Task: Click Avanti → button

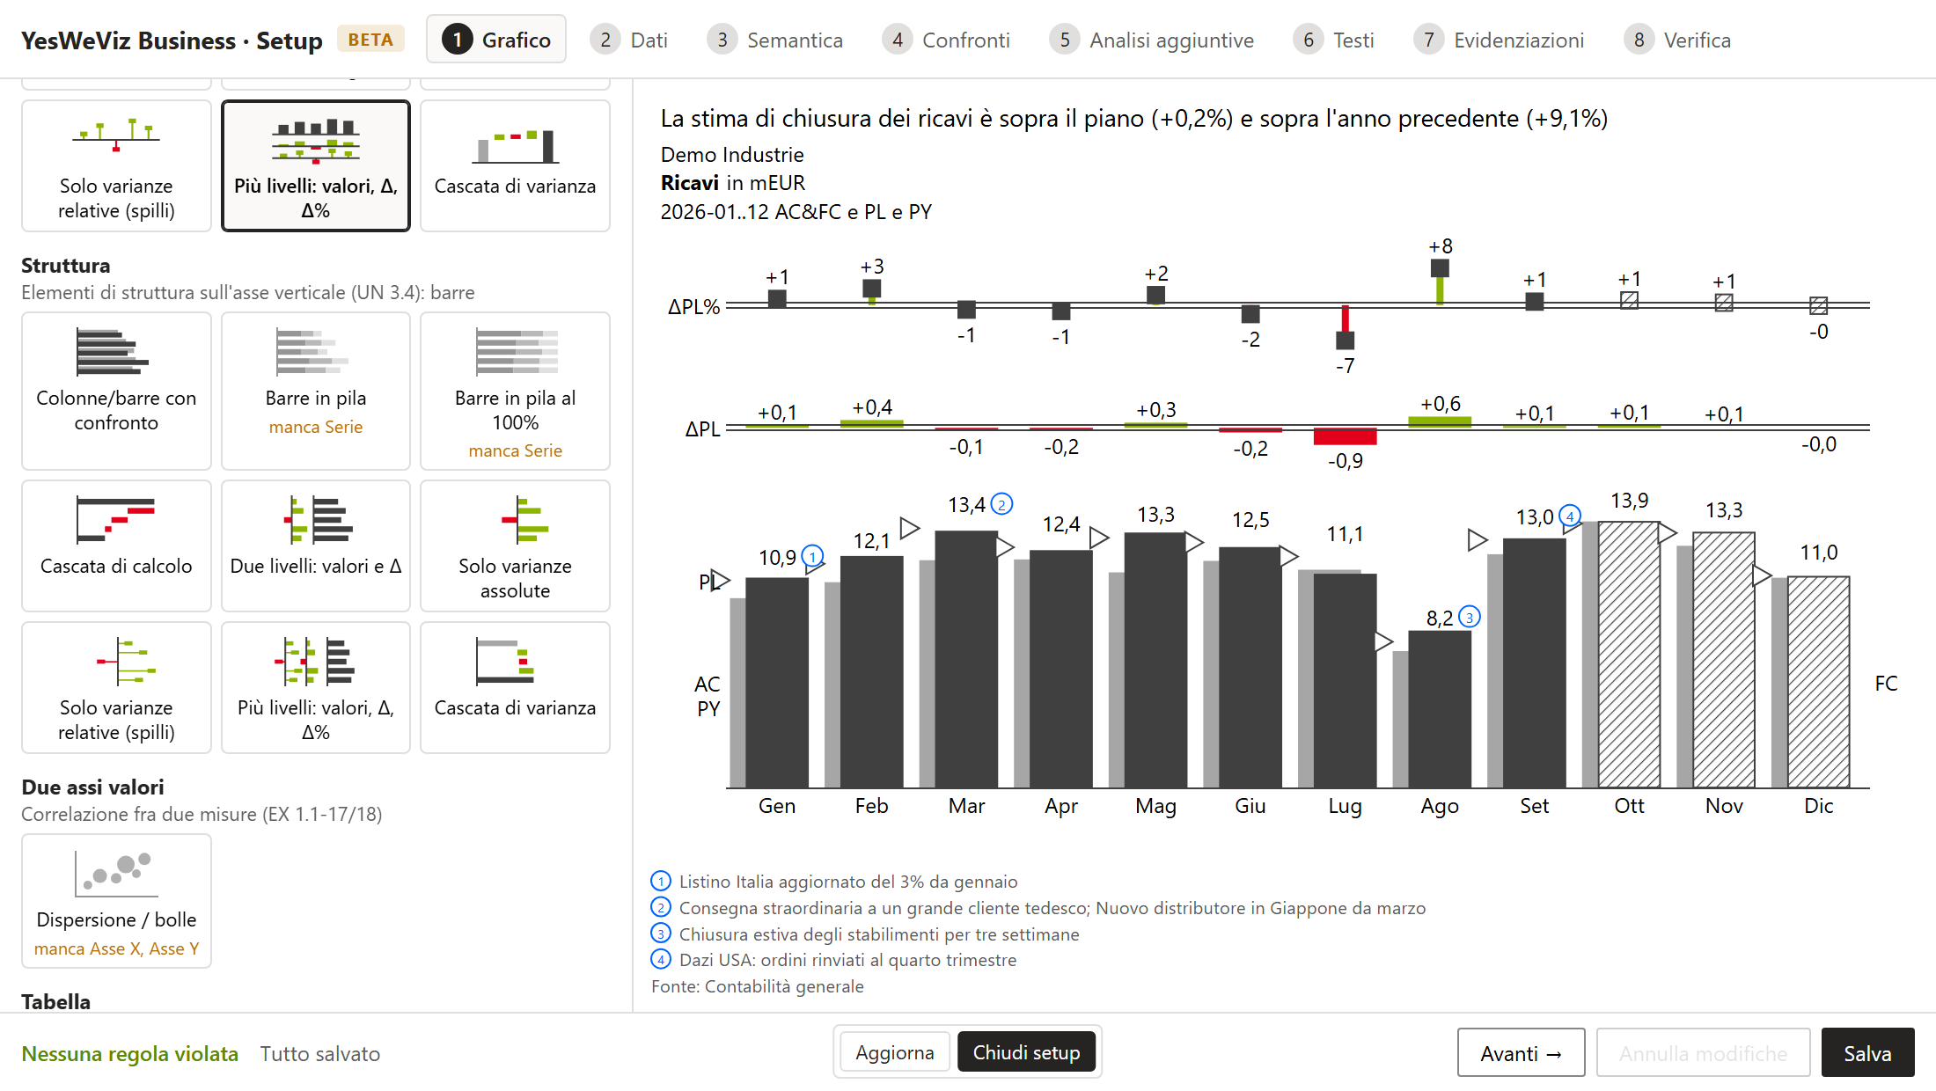Action: tap(1521, 1053)
